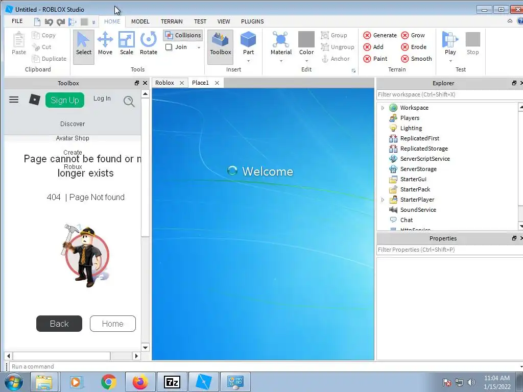Choose the Add terrain tool
This screenshot has width=523, height=392.
(x=373, y=47)
